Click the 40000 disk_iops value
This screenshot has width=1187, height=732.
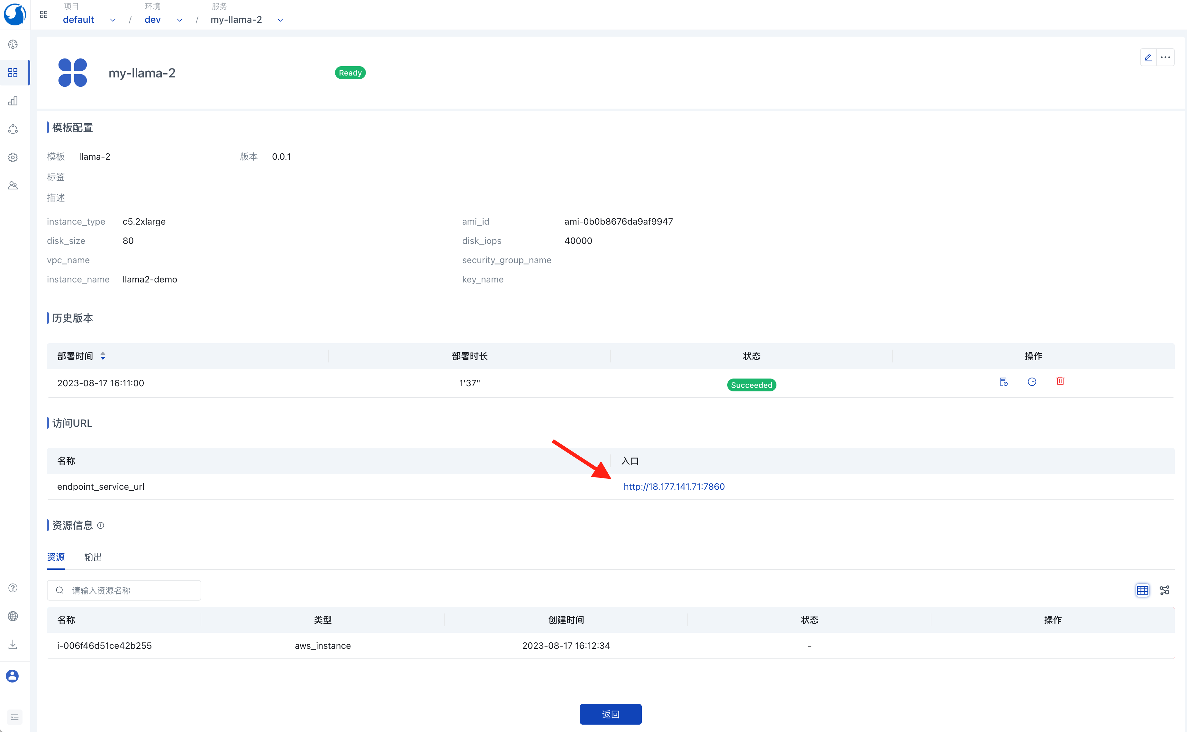[x=578, y=241]
